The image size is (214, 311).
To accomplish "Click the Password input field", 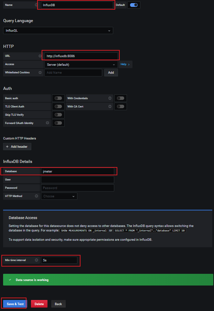I will [x=77, y=188].
